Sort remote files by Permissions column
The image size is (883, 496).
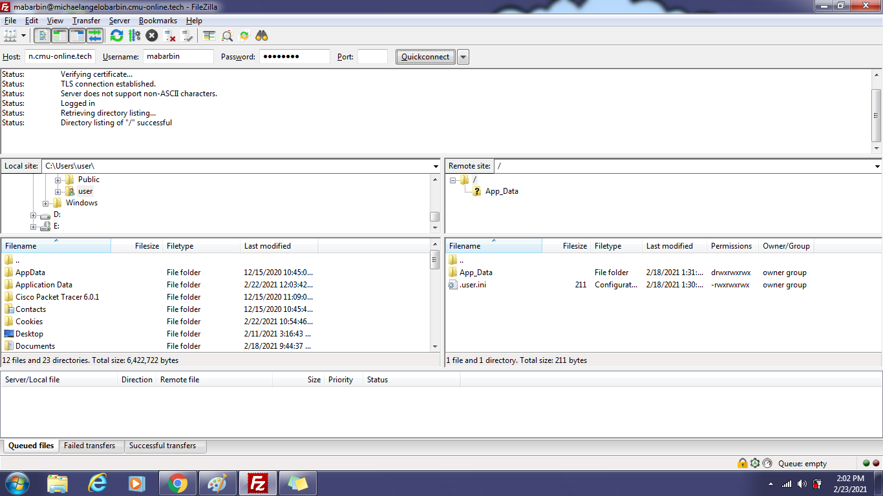pos(731,246)
